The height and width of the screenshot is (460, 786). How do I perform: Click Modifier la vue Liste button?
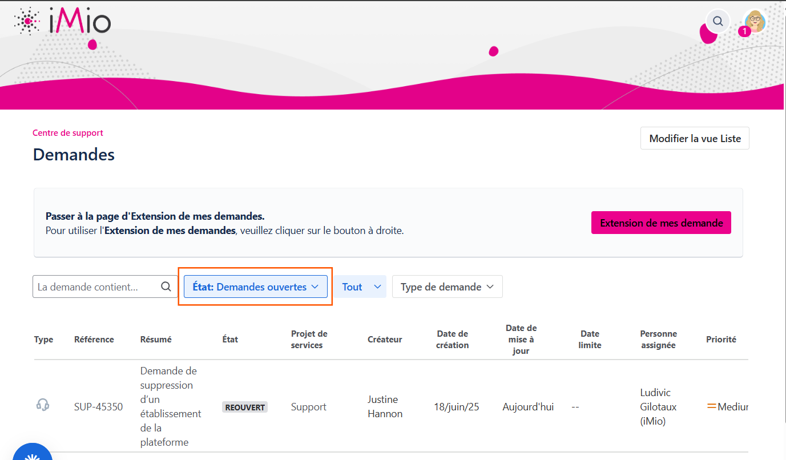(x=695, y=139)
